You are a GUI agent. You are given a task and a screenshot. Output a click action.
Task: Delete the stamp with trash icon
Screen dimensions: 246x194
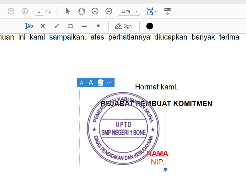tap(100, 83)
